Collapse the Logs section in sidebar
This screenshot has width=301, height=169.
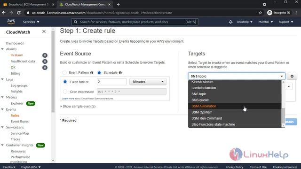pos(2,79)
